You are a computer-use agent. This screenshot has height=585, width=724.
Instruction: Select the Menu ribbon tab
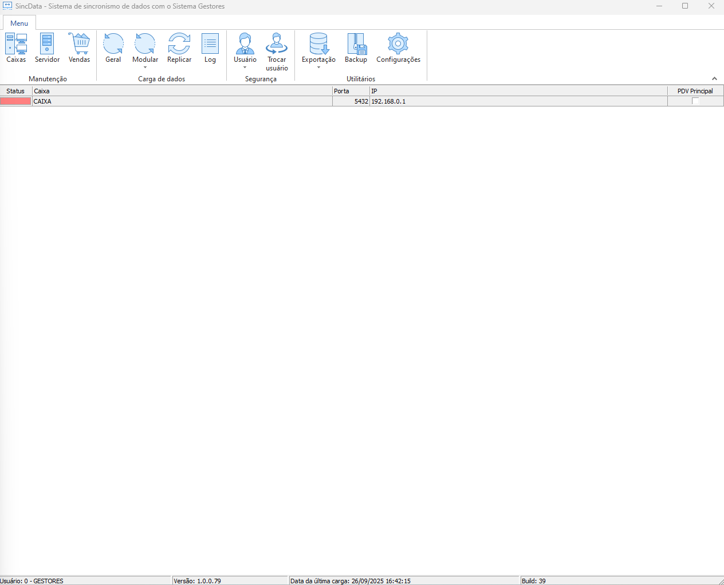pyautogui.click(x=19, y=23)
